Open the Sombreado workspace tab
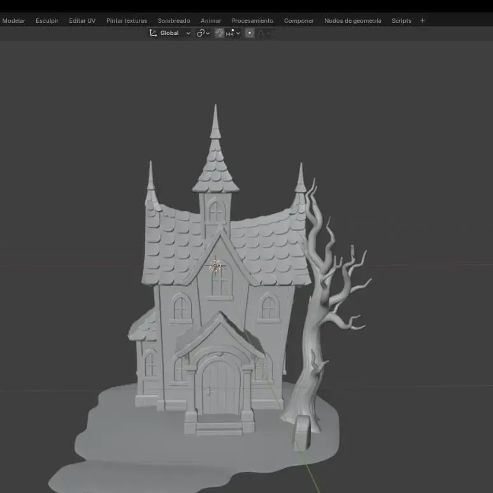Screen dimensions: 493x493 coord(174,21)
